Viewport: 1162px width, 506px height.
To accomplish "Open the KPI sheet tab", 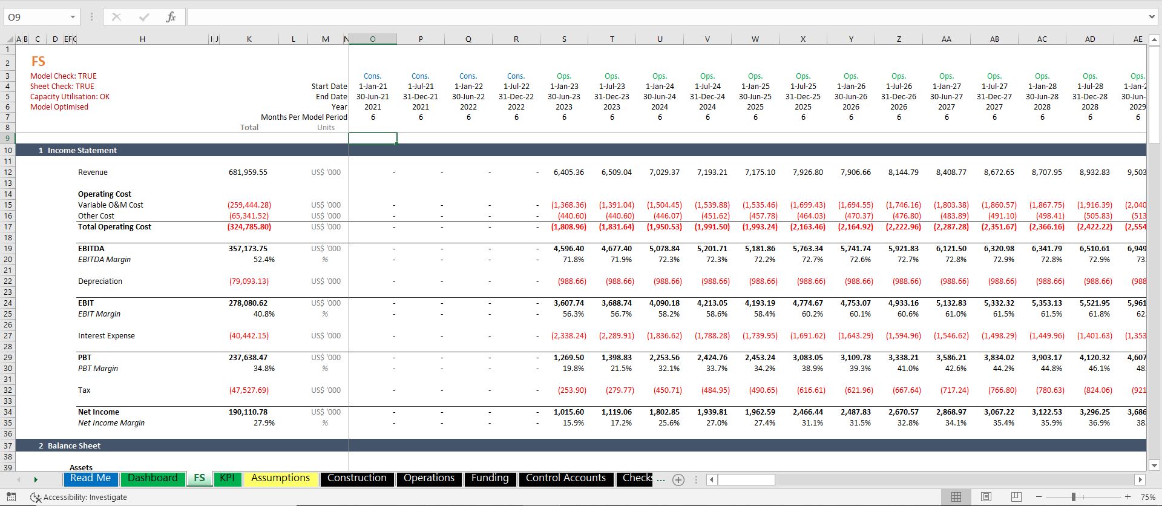I will pos(227,478).
